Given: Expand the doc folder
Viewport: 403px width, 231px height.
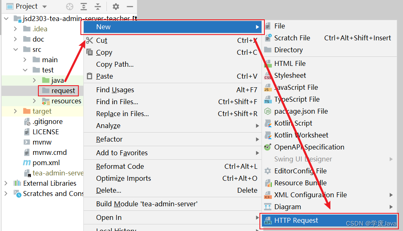Looking at the screenshot, I should pyautogui.click(x=15, y=39).
